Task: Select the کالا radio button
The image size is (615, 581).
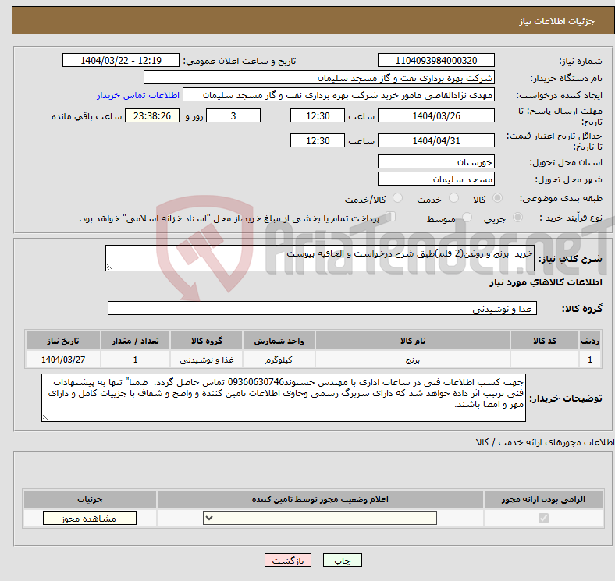Action: [x=497, y=198]
